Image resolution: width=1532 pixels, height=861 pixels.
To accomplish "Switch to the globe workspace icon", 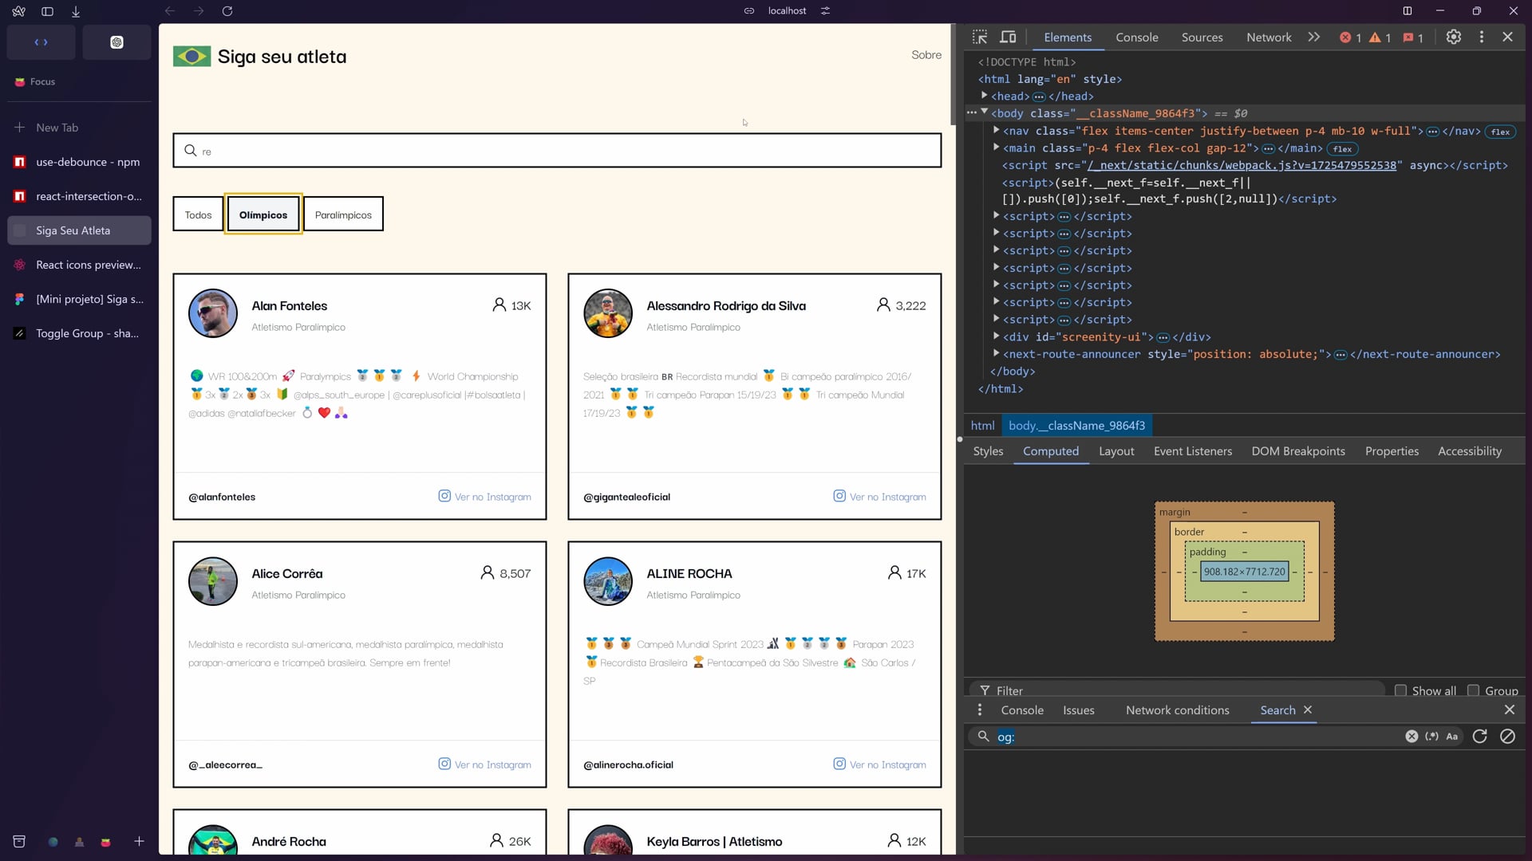I will [53, 842].
